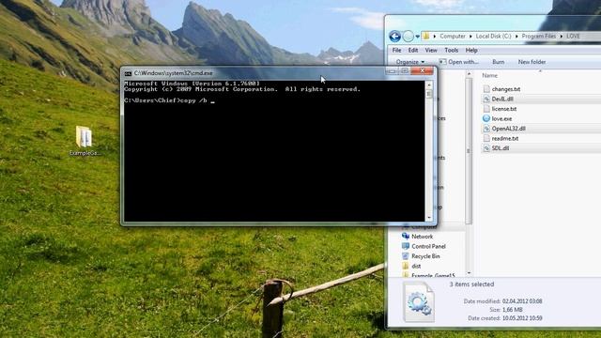Click the LOVE breadcrumb segment
This screenshot has width=601, height=338.
click(573, 36)
